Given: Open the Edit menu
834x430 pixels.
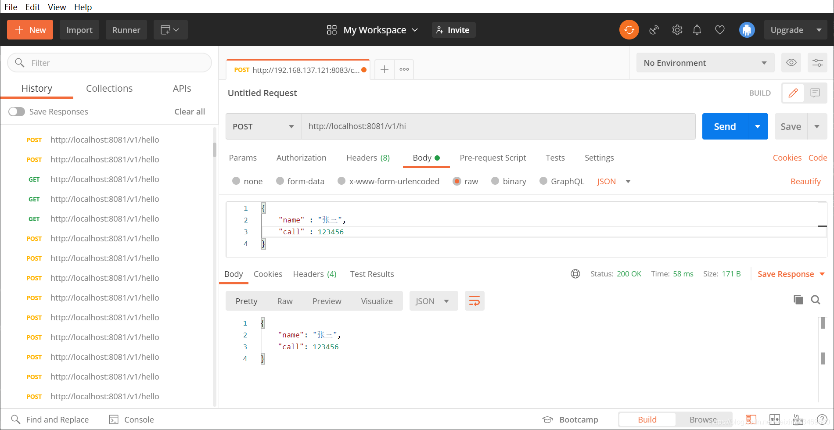Looking at the screenshot, I should (x=32, y=7).
